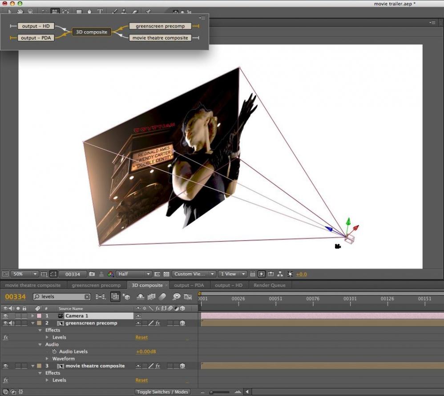
Task: Collapse the movie theatre composite layer
Action: pyautogui.click(x=33, y=366)
